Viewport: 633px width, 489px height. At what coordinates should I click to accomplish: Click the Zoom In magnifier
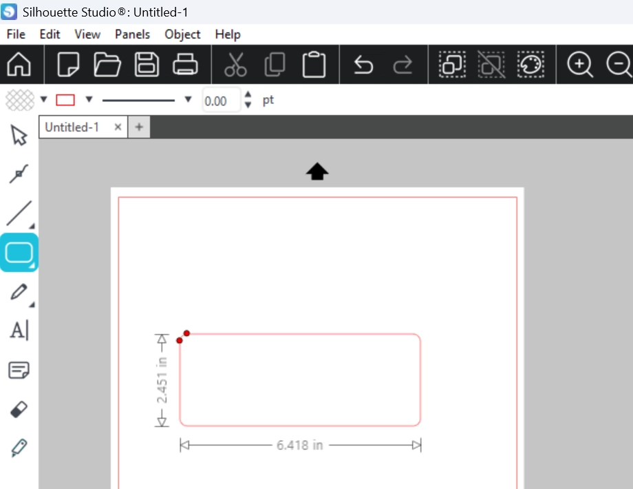579,65
